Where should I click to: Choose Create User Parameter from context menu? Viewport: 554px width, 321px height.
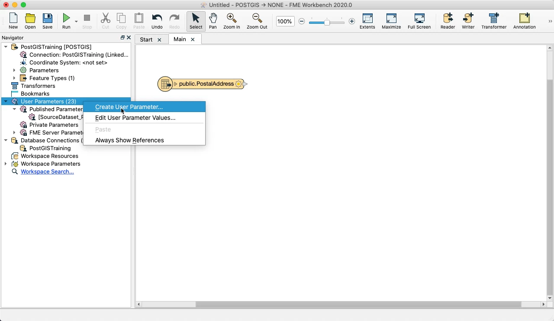144,107
